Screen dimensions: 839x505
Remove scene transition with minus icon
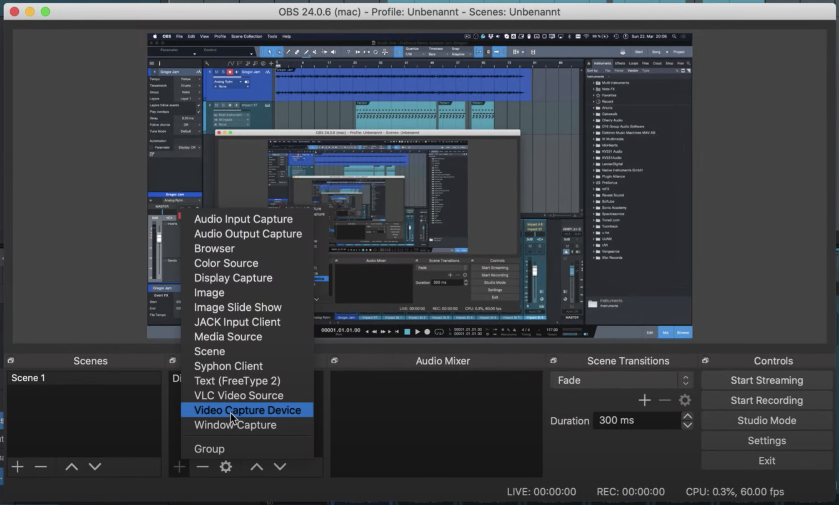click(665, 400)
